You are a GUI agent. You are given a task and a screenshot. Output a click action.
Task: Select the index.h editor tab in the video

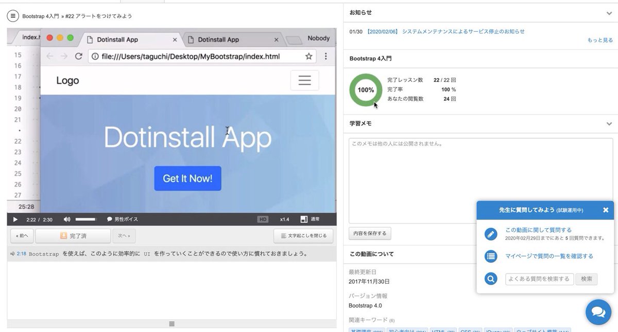[x=30, y=37]
